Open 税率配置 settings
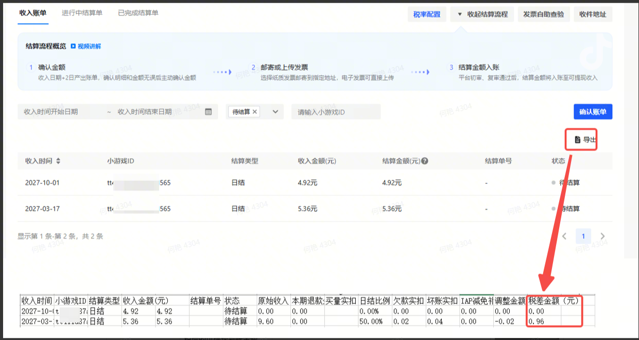The image size is (639, 340). [427, 14]
